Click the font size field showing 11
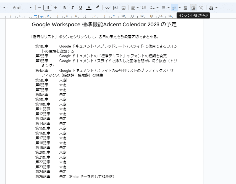236x184 pixels. click(48, 8)
